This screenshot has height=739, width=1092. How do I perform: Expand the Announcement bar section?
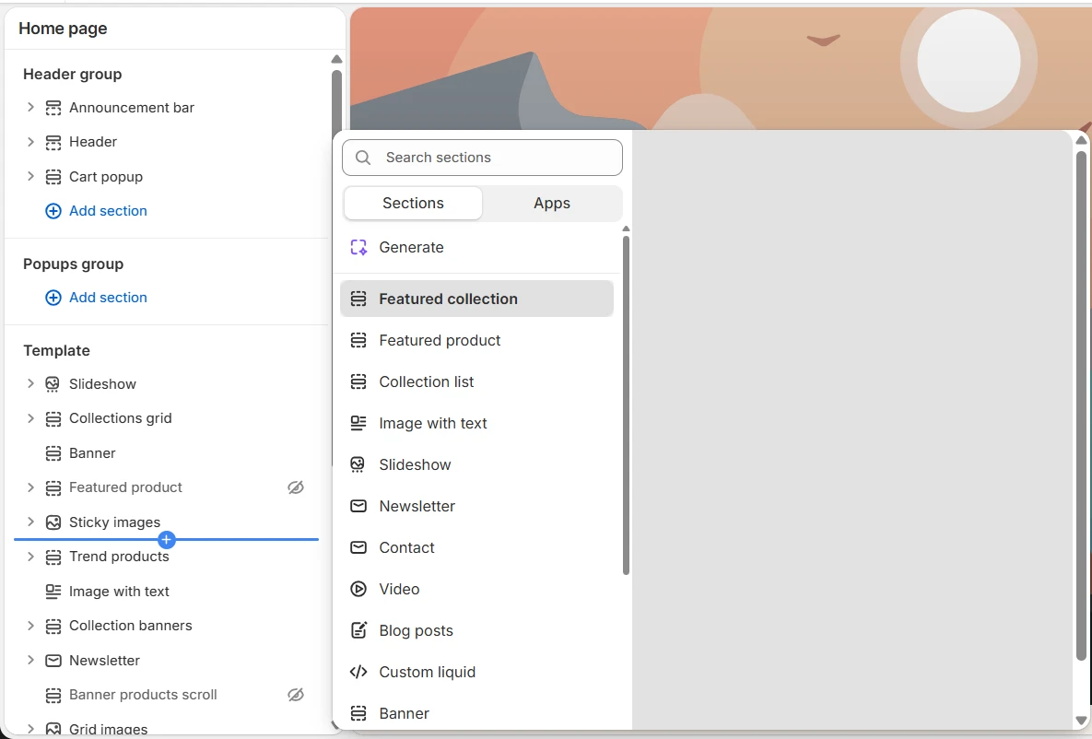[30, 107]
